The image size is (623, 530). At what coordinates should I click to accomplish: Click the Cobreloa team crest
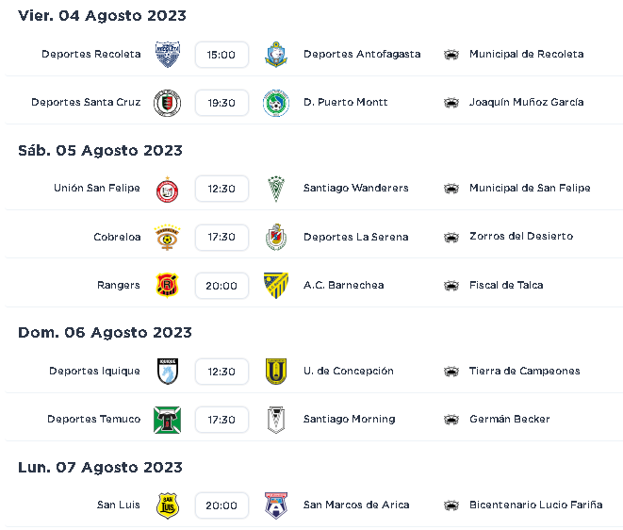pos(167,237)
